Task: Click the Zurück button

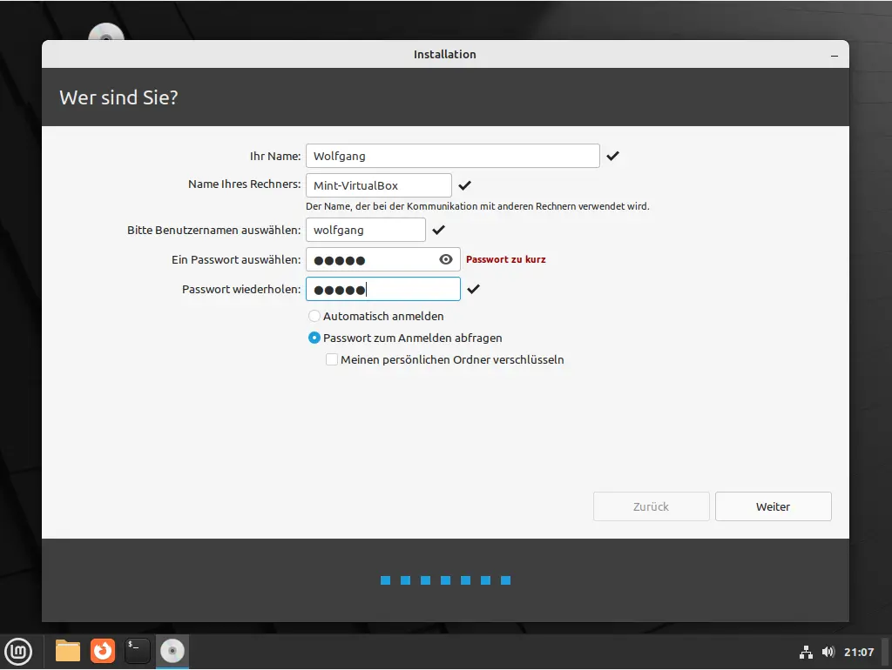Action: coord(651,506)
